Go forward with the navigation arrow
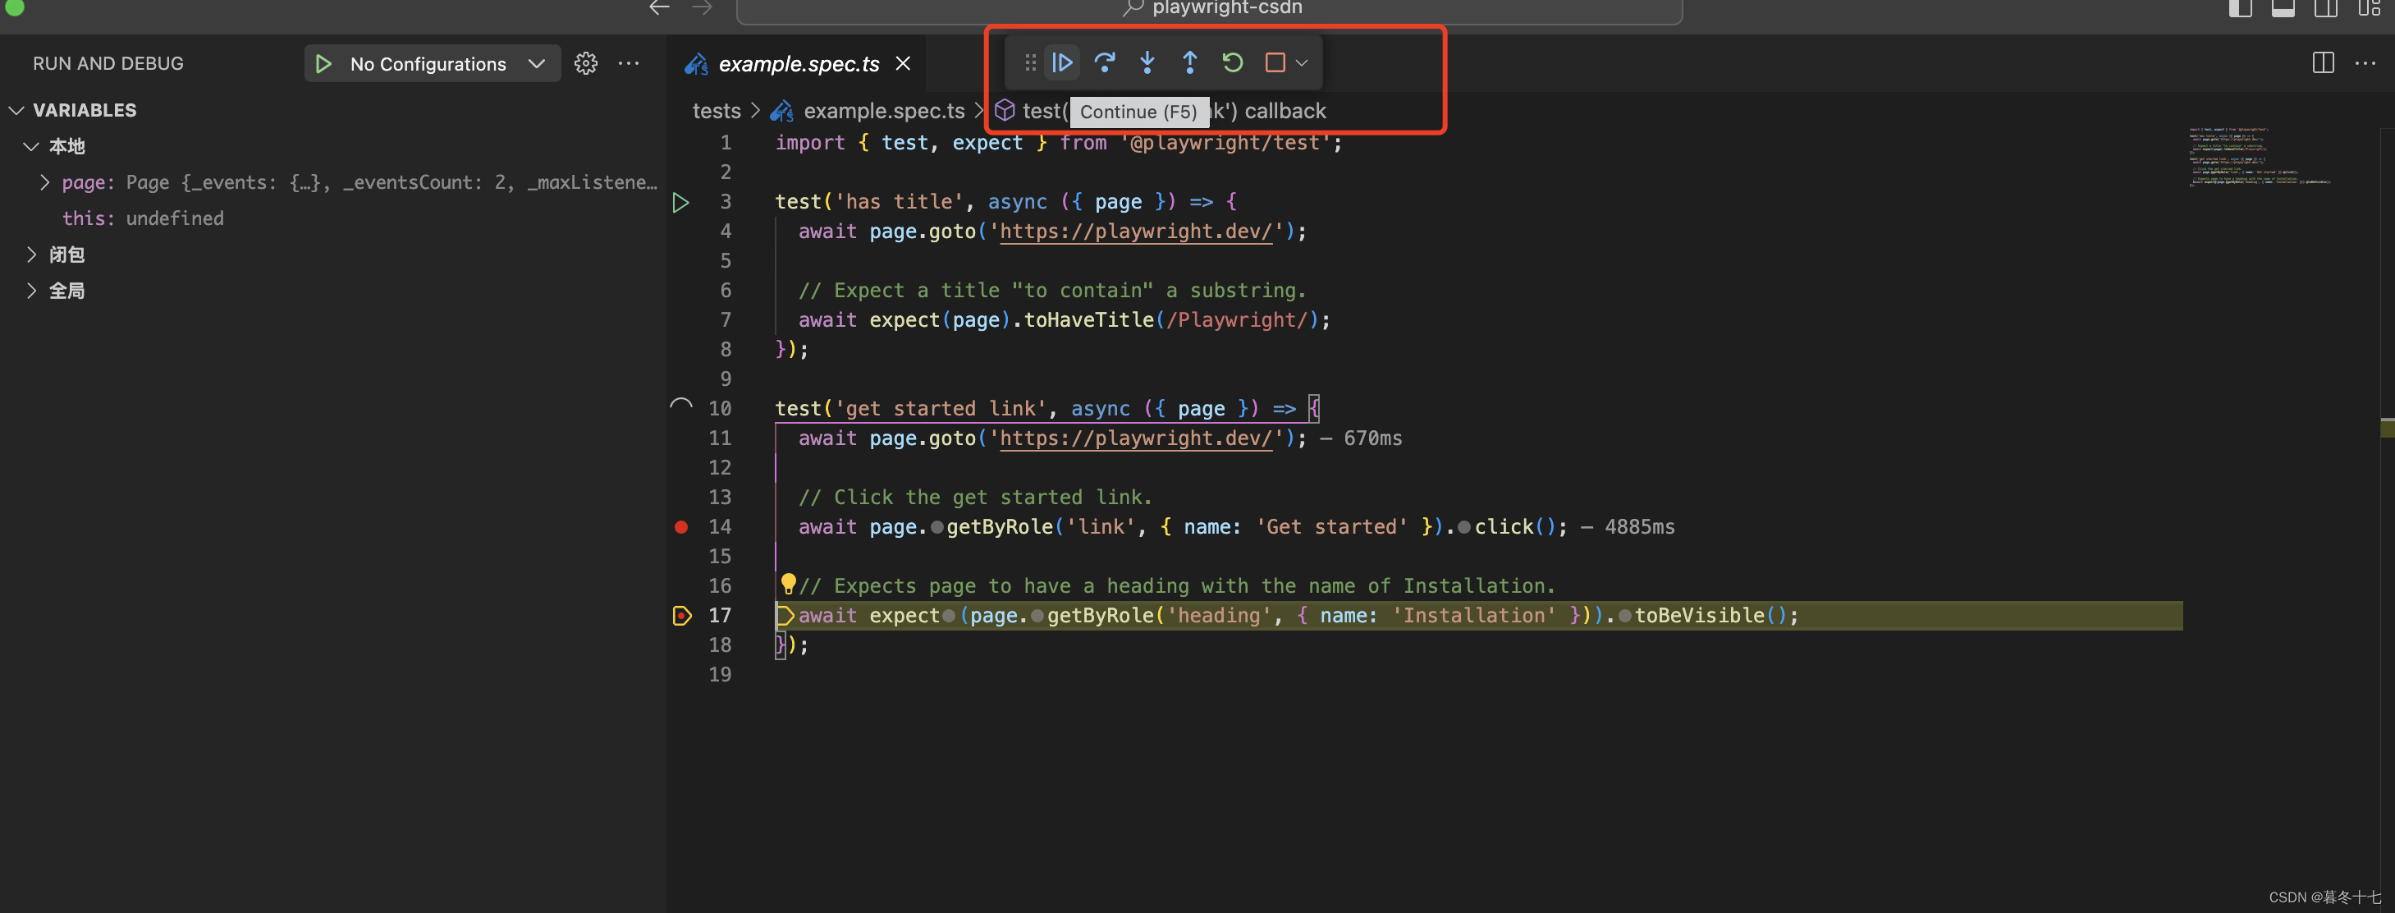This screenshot has height=913, width=2395. coord(702,8)
